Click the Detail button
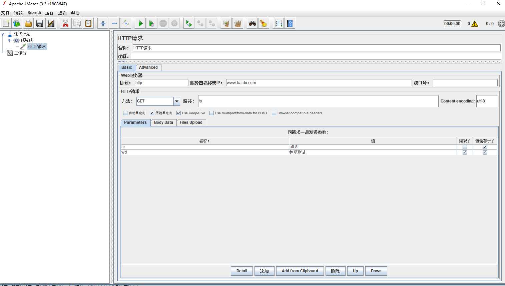Screen dimensions: 505x286 (242, 271)
